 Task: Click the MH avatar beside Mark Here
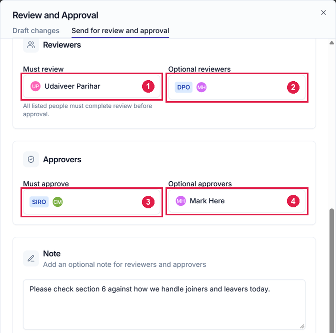coord(180,201)
